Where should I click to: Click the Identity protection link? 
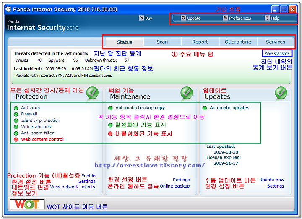tap(41, 120)
